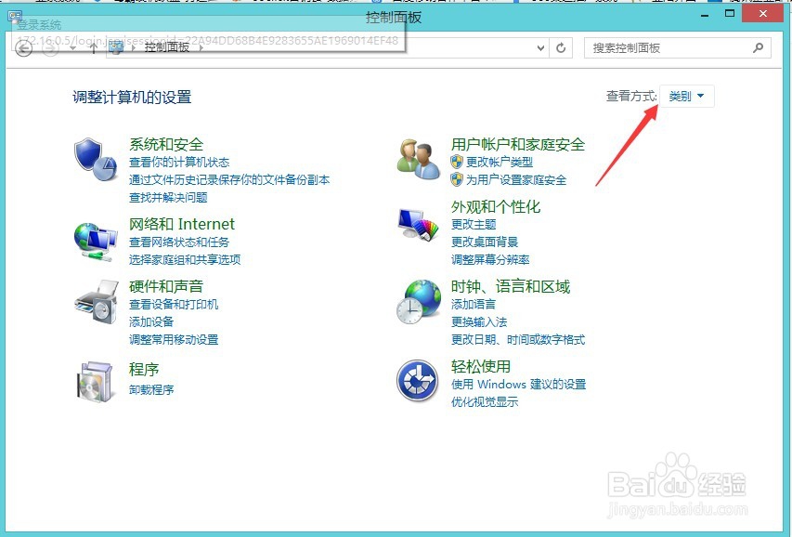
Task: Open the Ease of Access circular icon
Action: point(417,380)
